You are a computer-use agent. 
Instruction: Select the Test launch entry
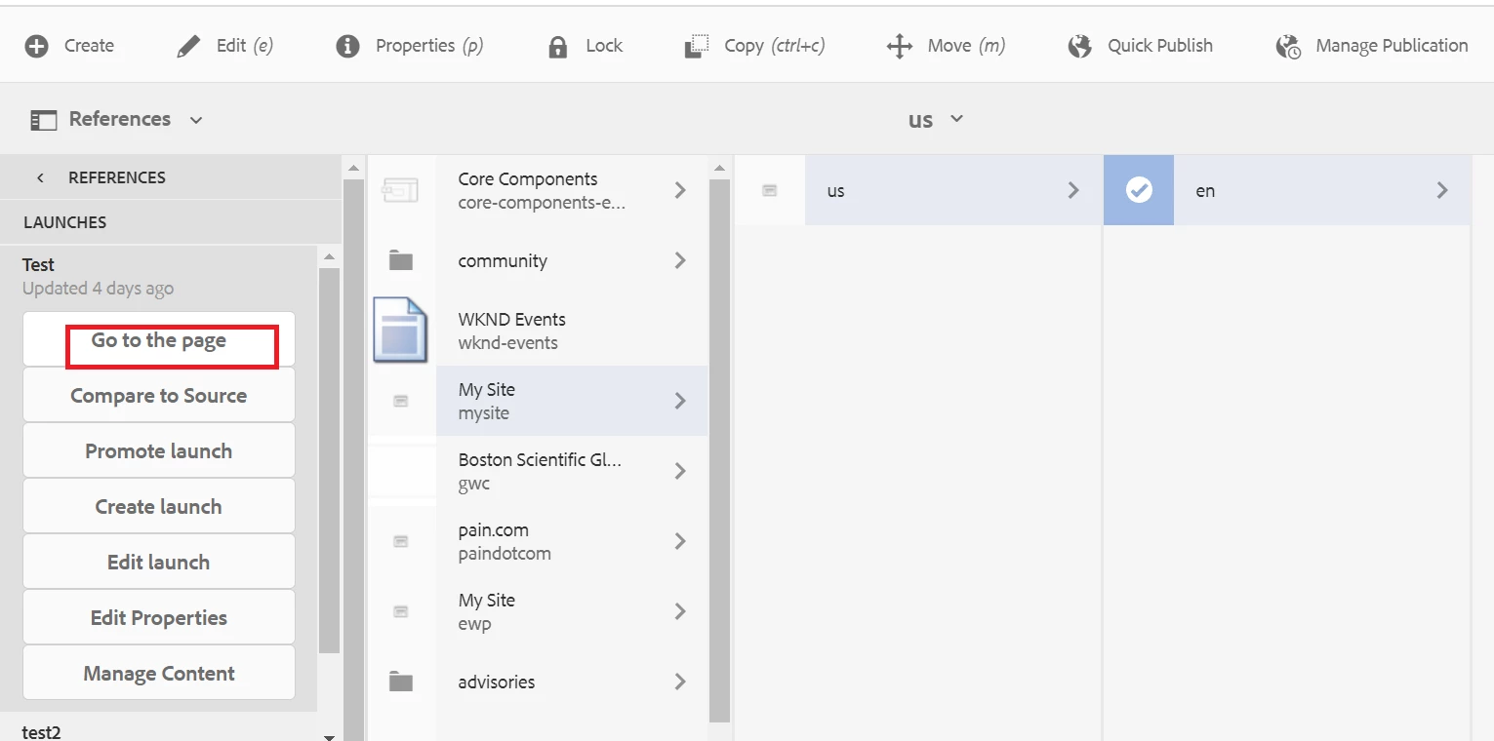(x=38, y=265)
